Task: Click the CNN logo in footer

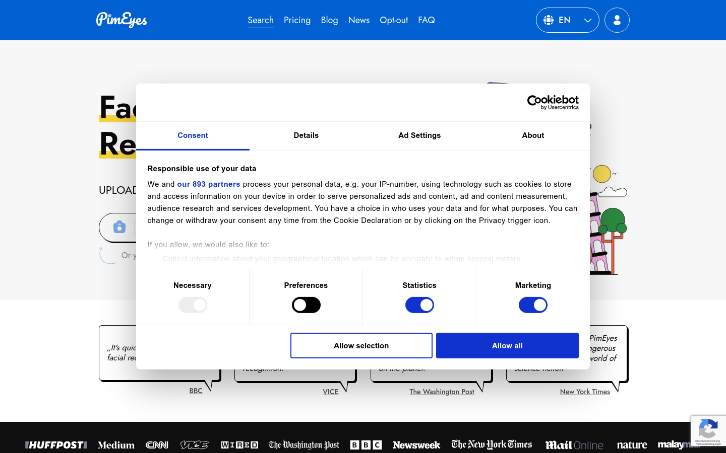Action: (157, 445)
